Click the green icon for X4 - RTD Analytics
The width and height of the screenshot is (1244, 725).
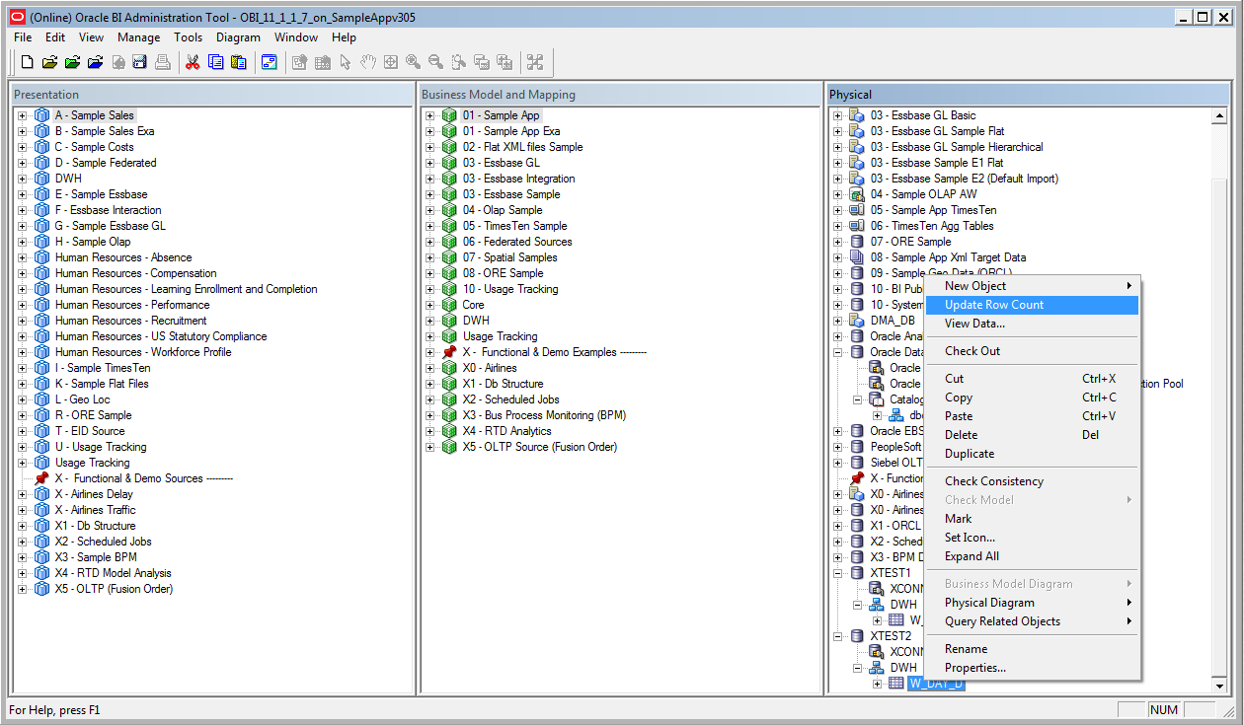[x=449, y=431]
